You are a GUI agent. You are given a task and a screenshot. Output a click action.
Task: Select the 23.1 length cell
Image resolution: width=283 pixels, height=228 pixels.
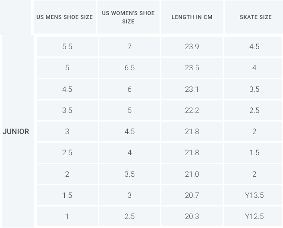pyautogui.click(x=192, y=89)
